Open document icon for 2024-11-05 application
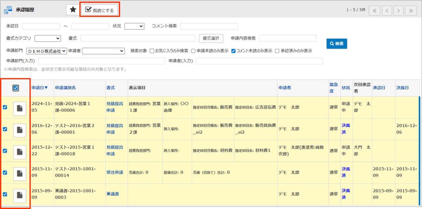 click(x=20, y=108)
